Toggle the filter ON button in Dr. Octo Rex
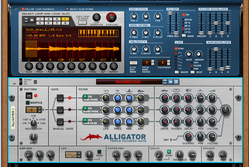249x167 pixels. pyautogui.click(x=183, y=14)
